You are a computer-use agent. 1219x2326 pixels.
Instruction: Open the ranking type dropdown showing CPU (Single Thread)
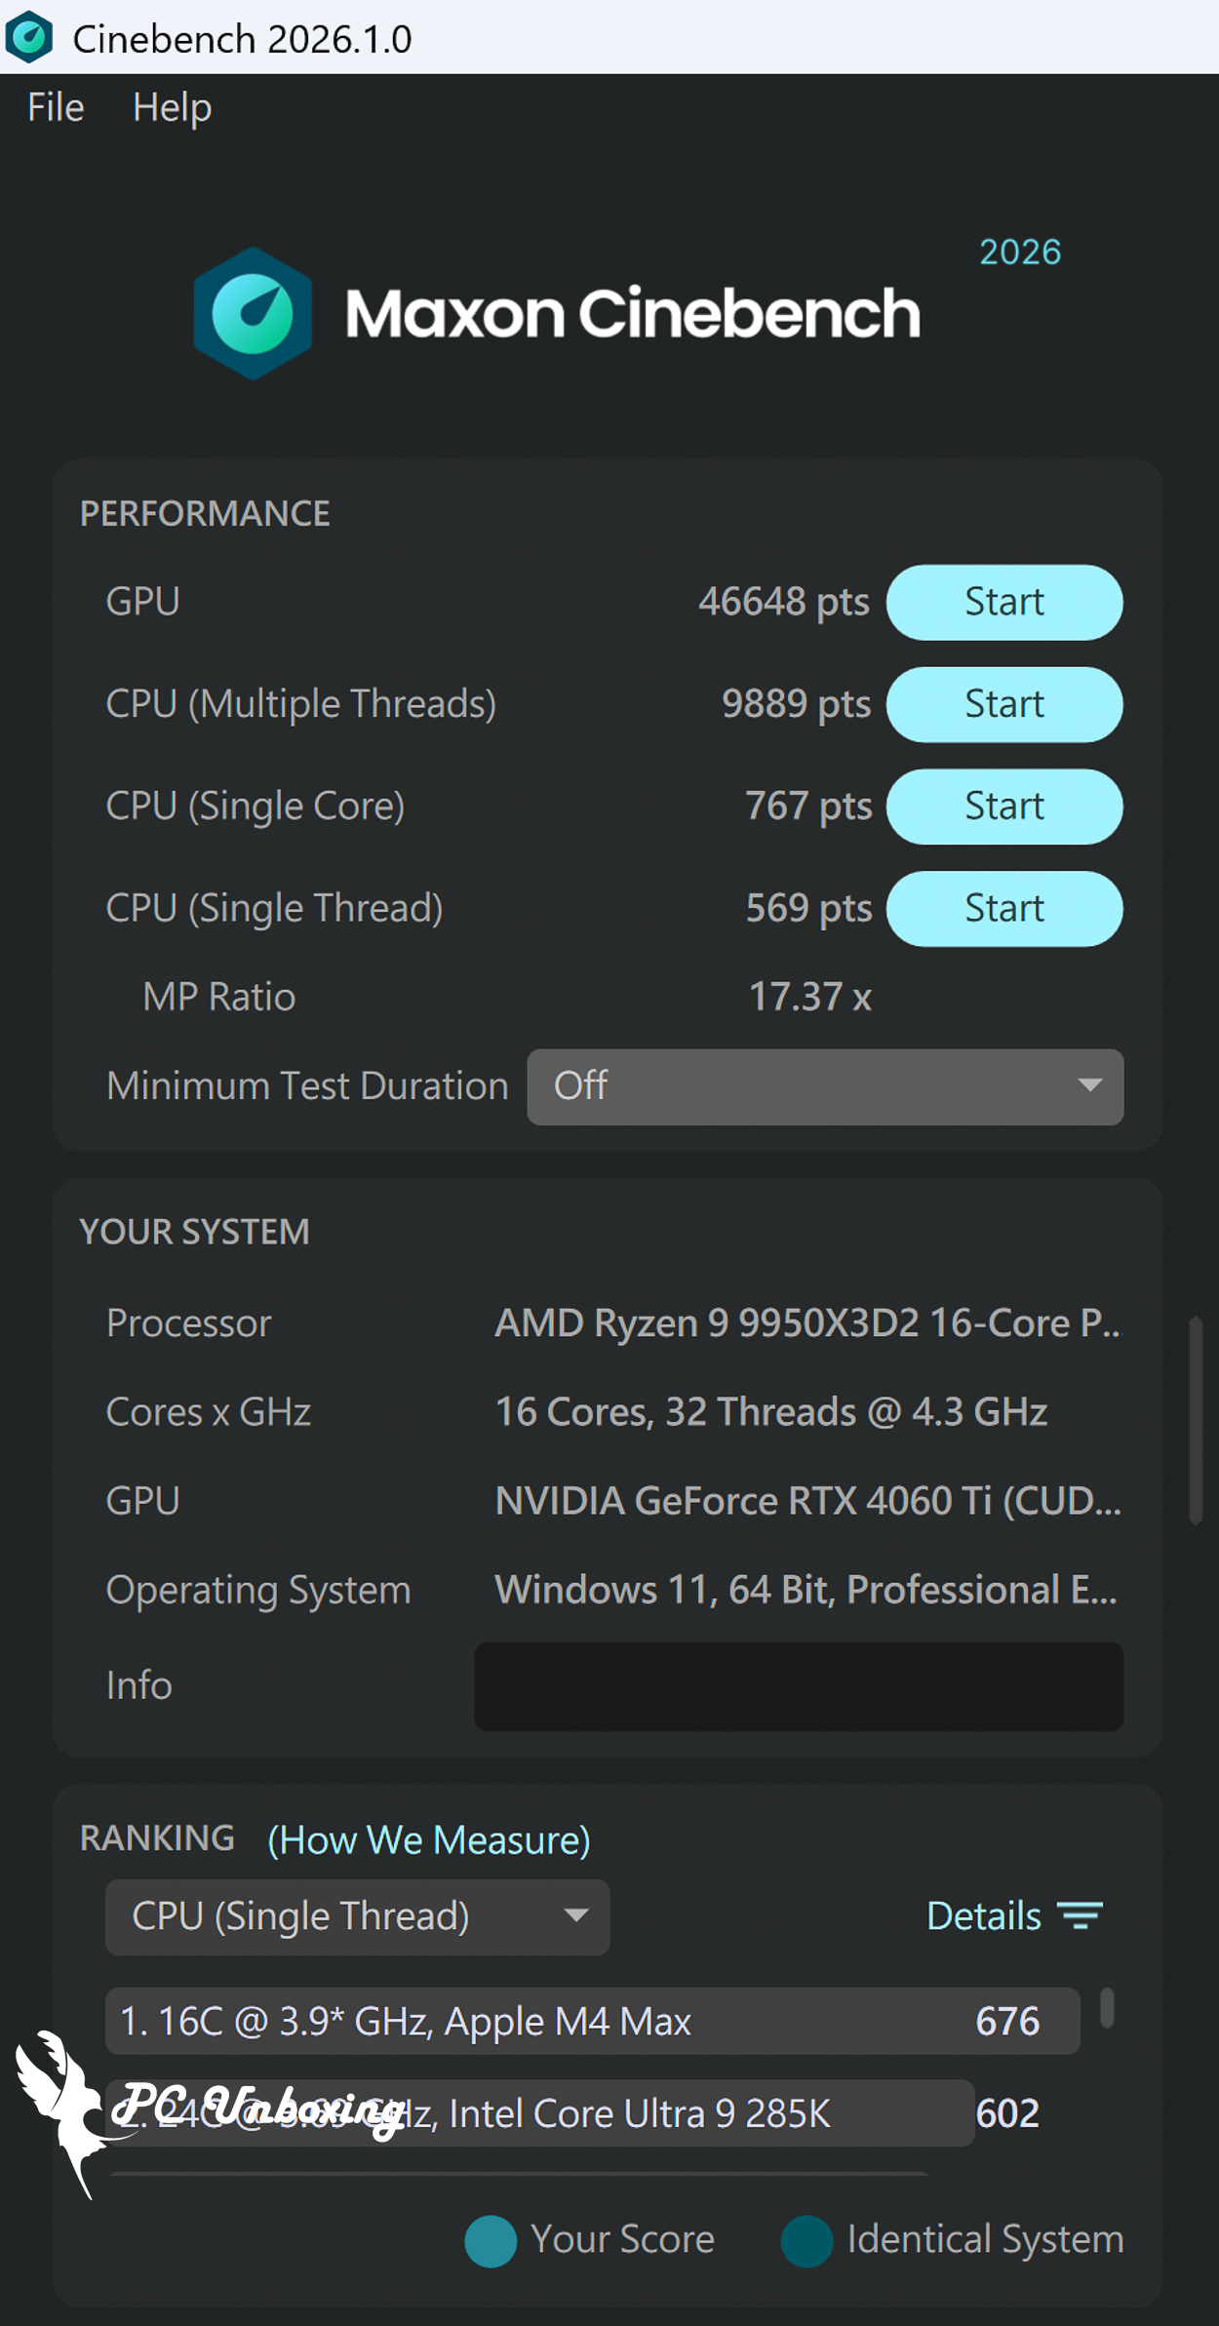[x=357, y=1916]
